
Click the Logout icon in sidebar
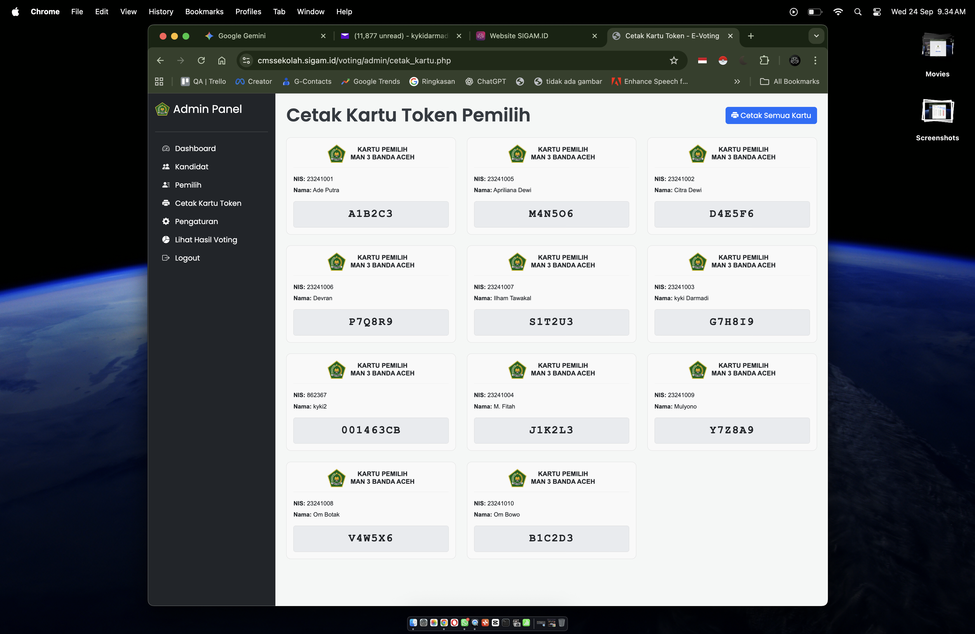point(166,258)
